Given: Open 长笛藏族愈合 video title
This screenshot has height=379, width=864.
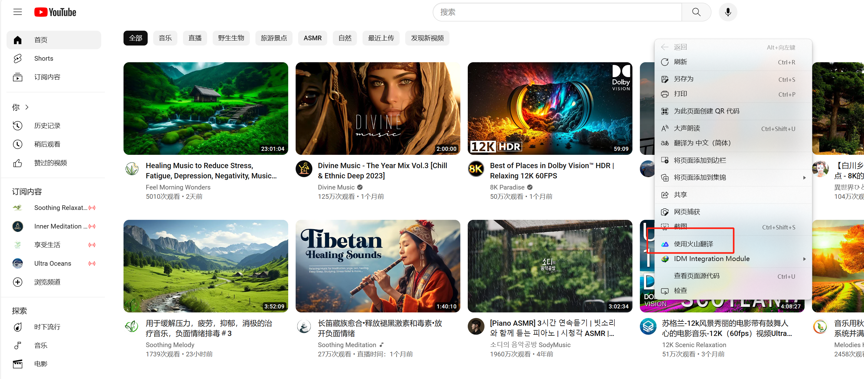Looking at the screenshot, I should [x=380, y=328].
